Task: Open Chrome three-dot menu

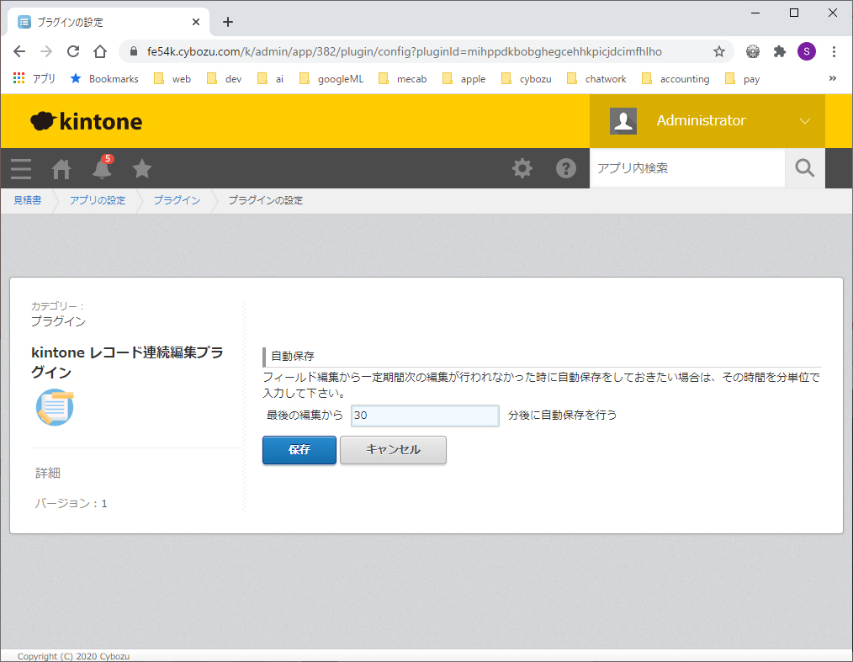Action: [x=834, y=51]
